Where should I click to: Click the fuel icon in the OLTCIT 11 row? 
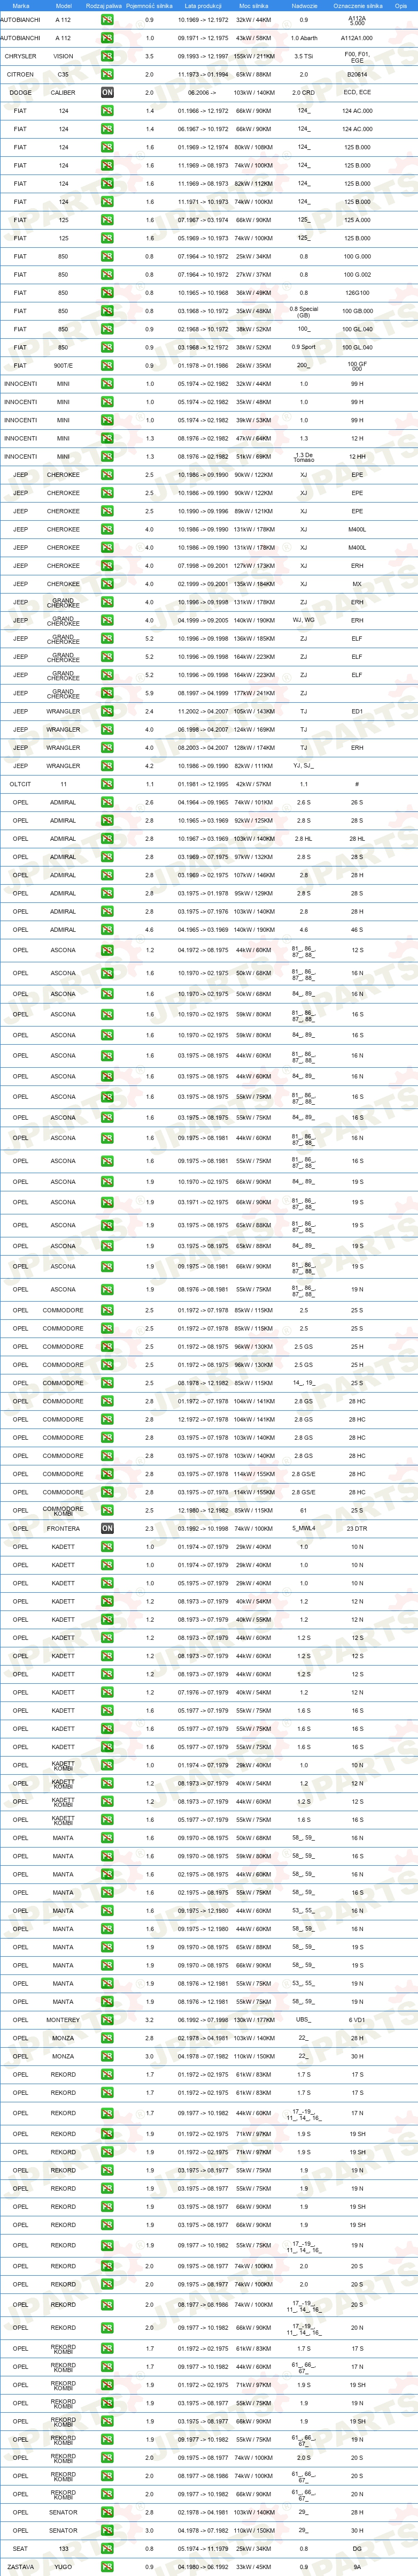[x=107, y=784]
